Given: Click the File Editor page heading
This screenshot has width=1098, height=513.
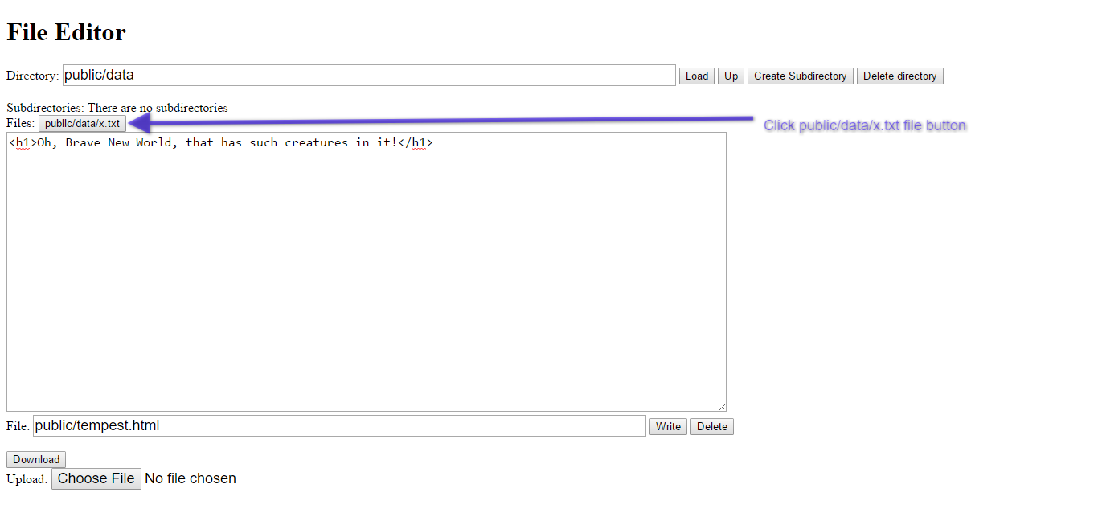Looking at the screenshot, I should tap(67, 32).
